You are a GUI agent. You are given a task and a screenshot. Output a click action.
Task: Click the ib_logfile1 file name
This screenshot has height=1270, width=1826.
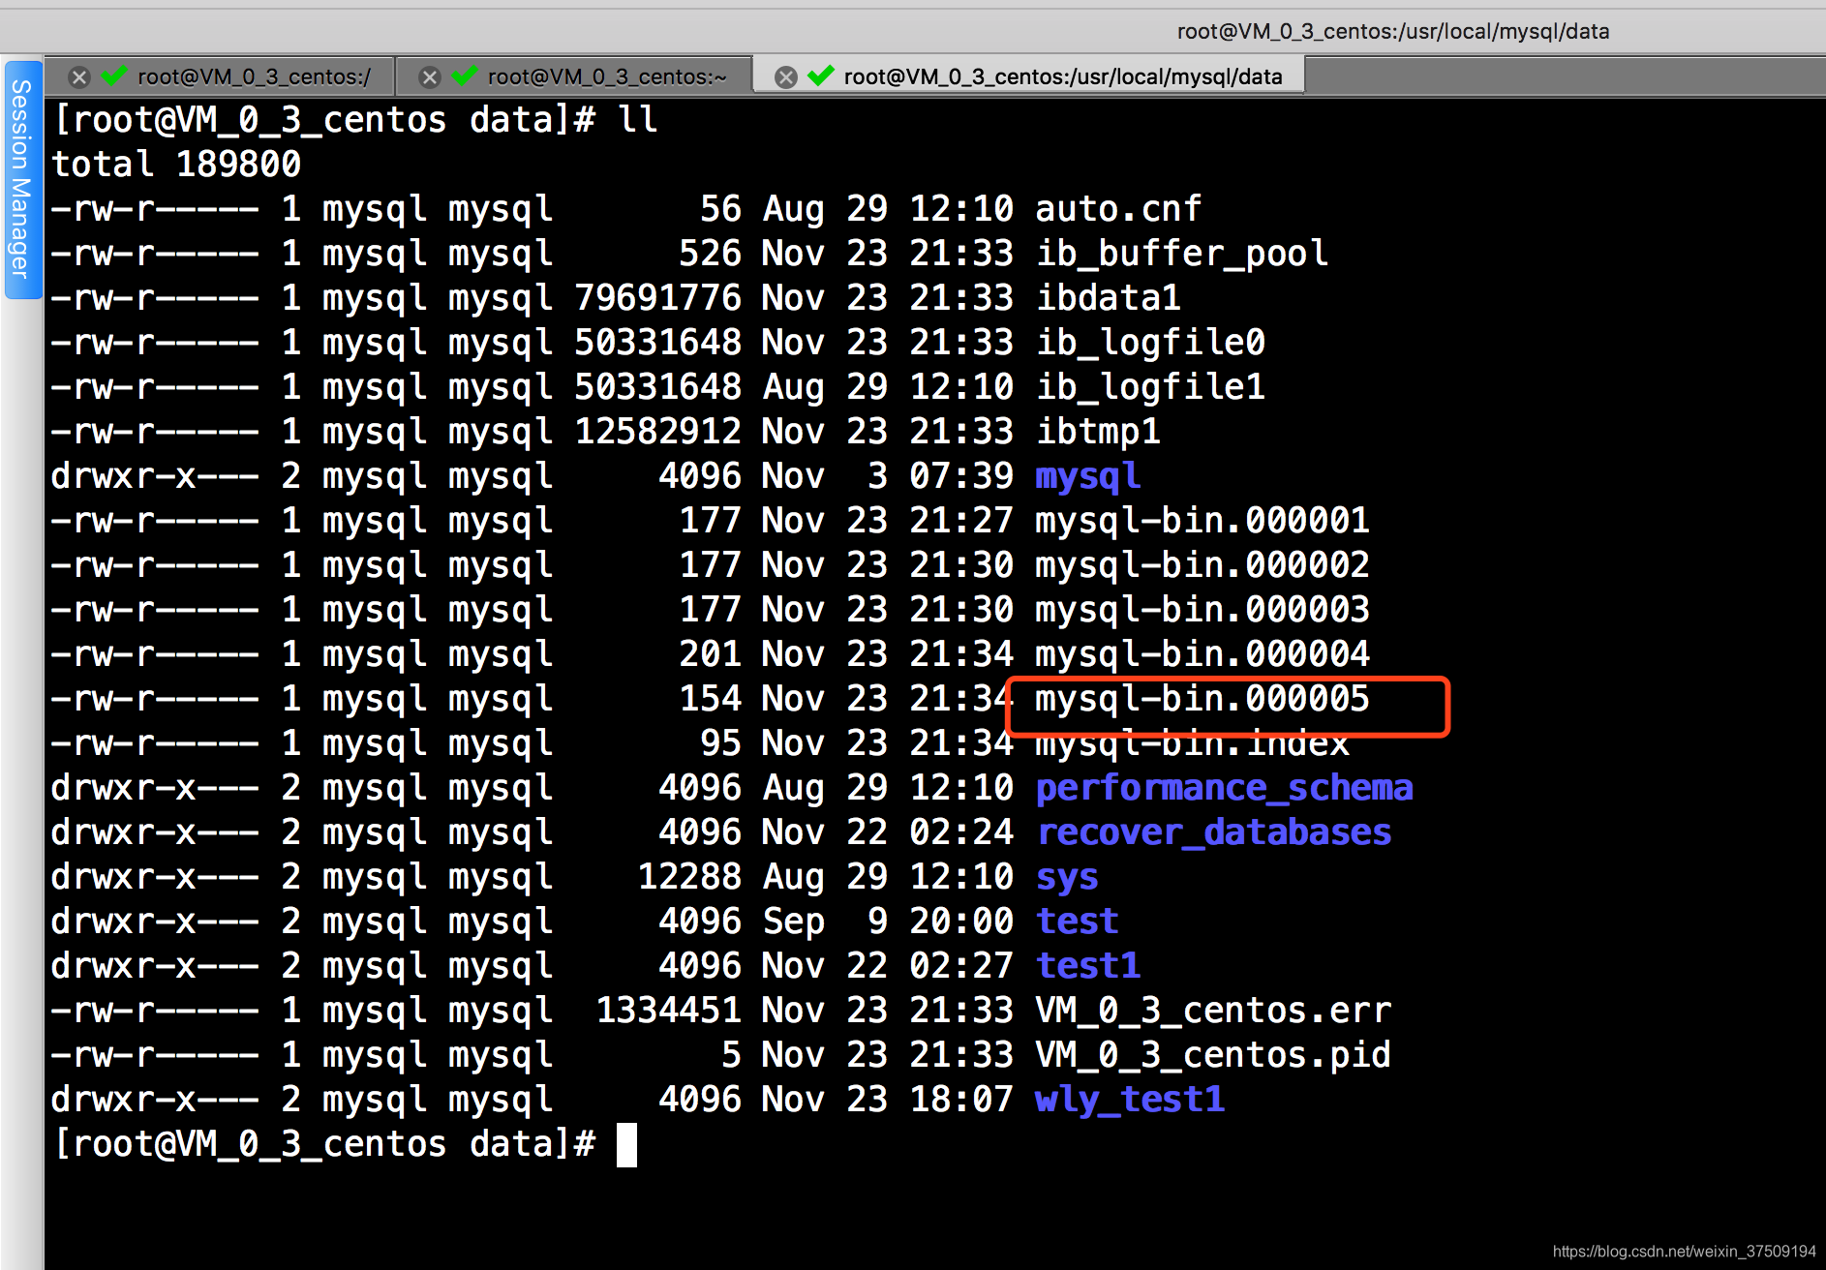[1150, 386]
